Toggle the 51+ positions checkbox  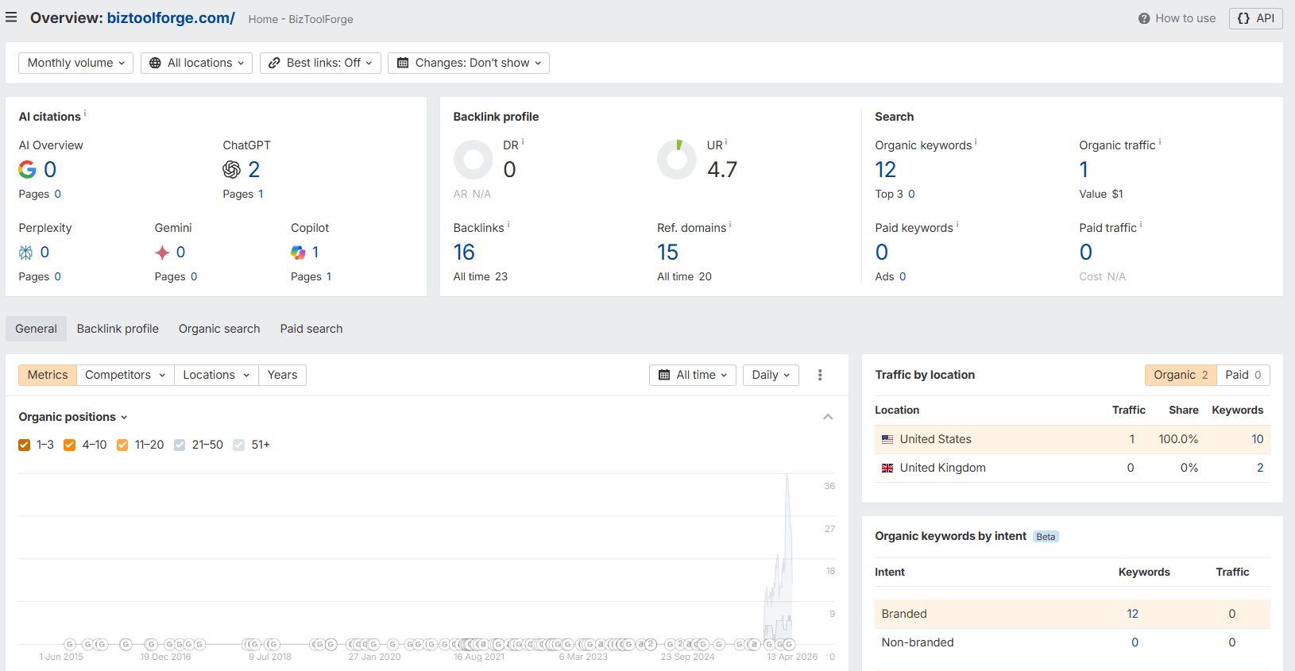click(x=239, y=445)
